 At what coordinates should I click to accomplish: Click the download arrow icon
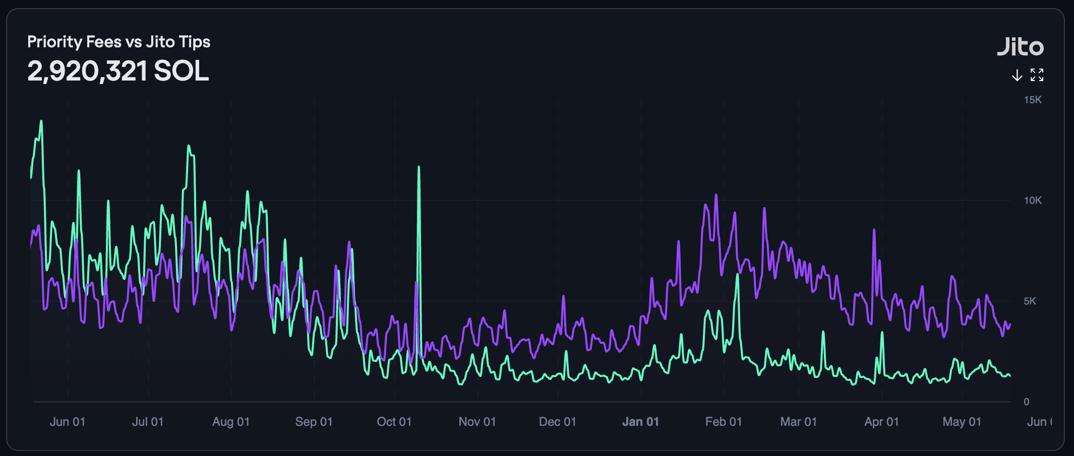point(1017,75)
